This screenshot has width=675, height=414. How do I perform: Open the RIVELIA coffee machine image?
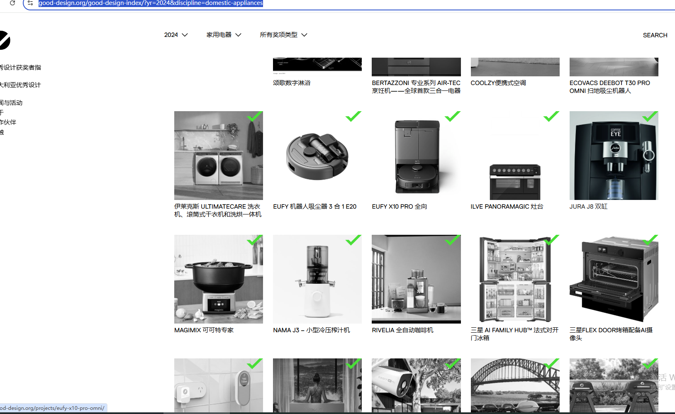coord(416,279)
